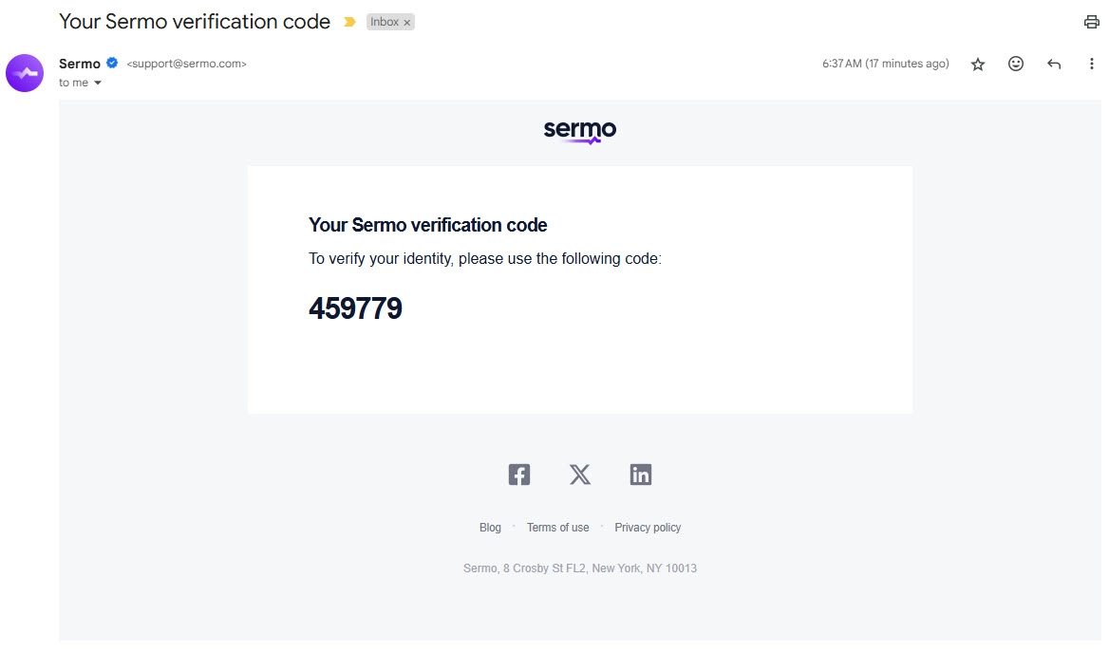Reply using the arrow icon
The image size is (1109, 652).
point(1054,65)
